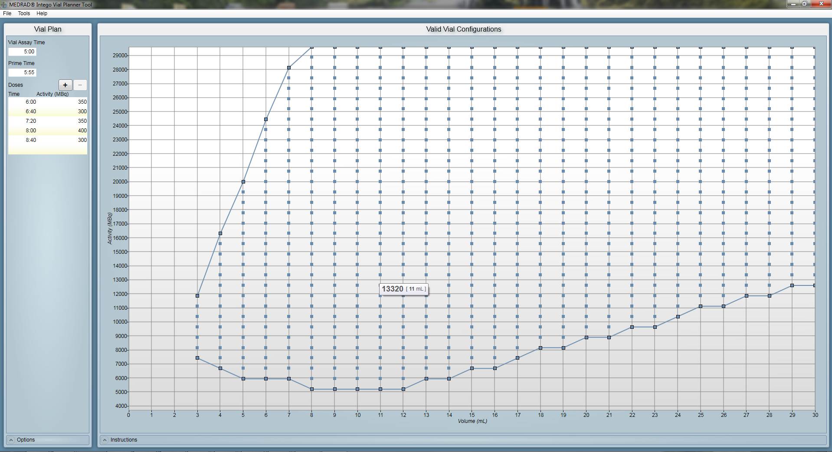Click the boundary point at 5 mL, 20000 MBq
The height and width of the screenshot is (452, 832).
click(x=243, y=182)
